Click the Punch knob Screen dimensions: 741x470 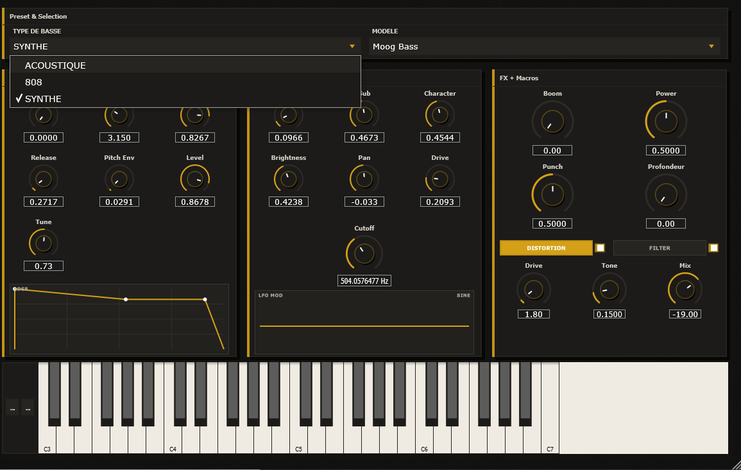[x=552, y=194]
